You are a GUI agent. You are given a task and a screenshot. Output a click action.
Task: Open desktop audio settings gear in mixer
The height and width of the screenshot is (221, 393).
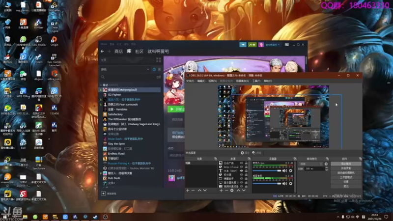pos(291,184)
